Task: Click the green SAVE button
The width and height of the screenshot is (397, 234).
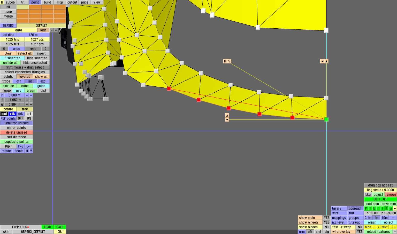Action: coord(60,227)
